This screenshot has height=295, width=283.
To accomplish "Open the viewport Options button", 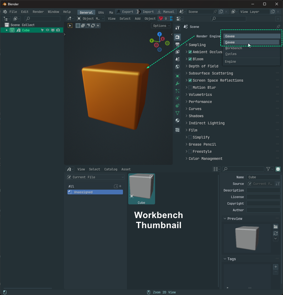I will [x=161, y=26].
